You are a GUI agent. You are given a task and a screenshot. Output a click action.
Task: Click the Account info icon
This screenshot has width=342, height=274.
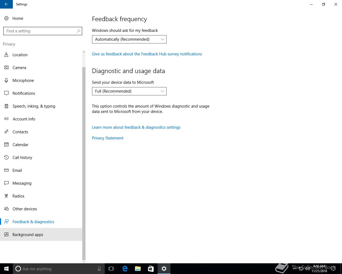(x=6, y=119)
